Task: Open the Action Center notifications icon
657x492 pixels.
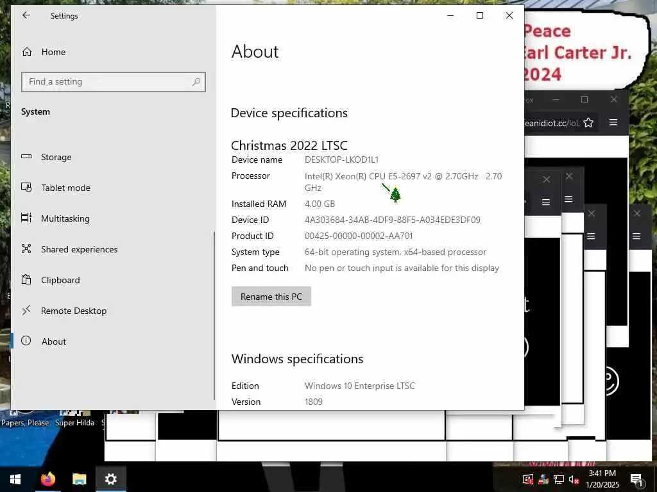Action: click(636, 479)
